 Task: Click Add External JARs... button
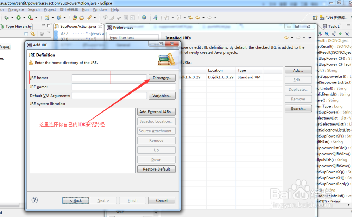pos(157,112)
